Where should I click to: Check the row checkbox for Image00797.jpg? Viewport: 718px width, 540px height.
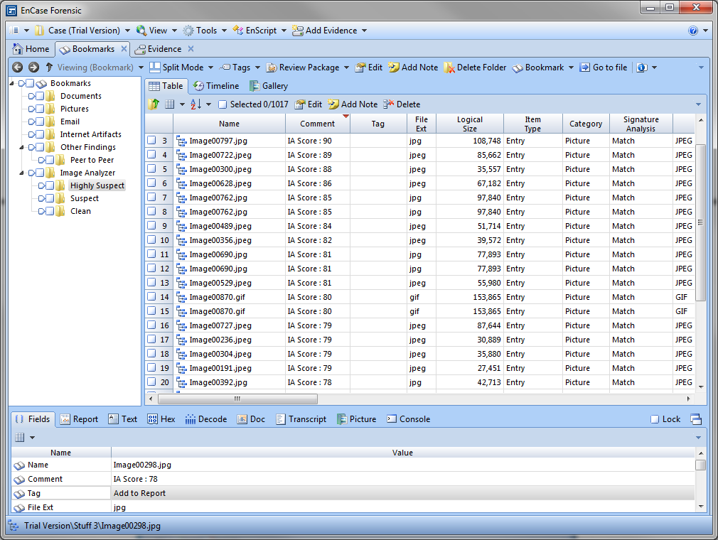[152, 141]
